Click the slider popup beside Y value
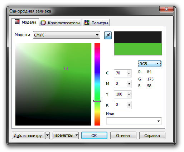 click(x=129, y=94)
